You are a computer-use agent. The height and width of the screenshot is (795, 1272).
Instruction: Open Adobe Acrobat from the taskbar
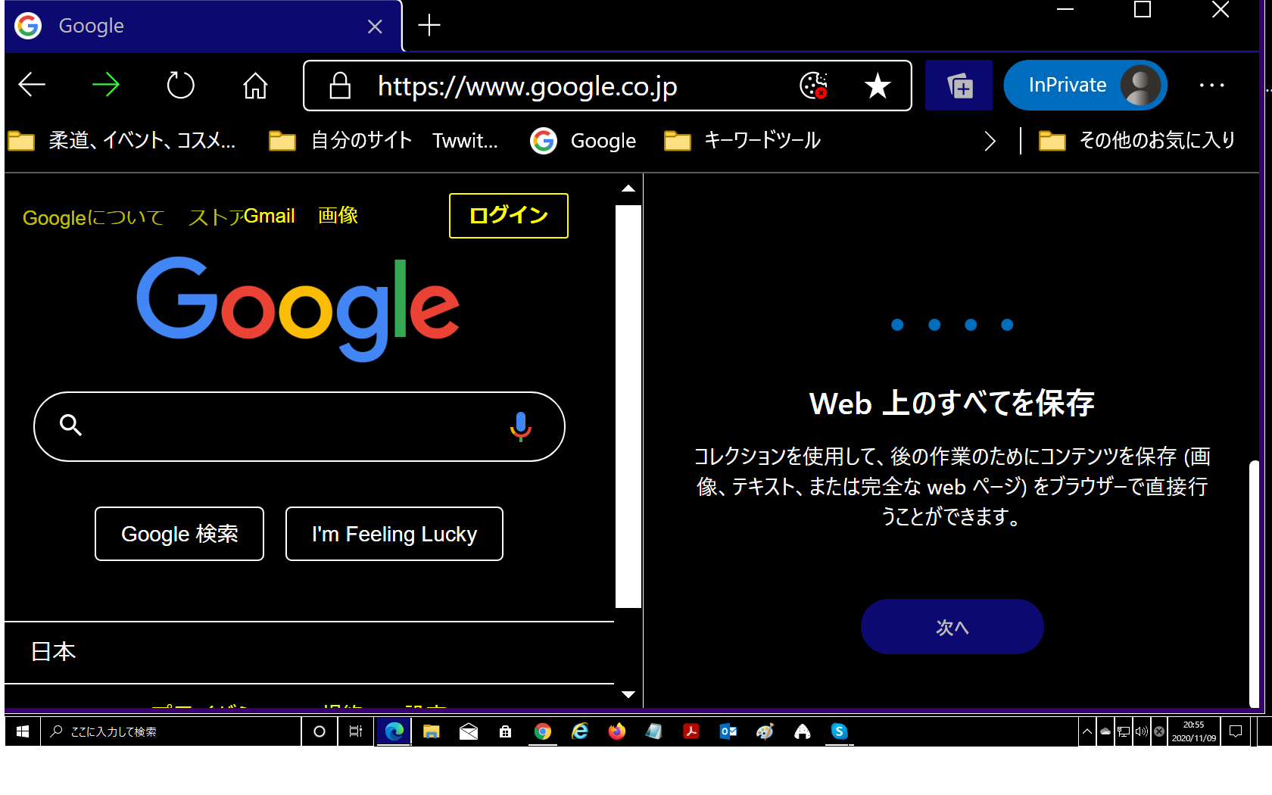point(691,731)
